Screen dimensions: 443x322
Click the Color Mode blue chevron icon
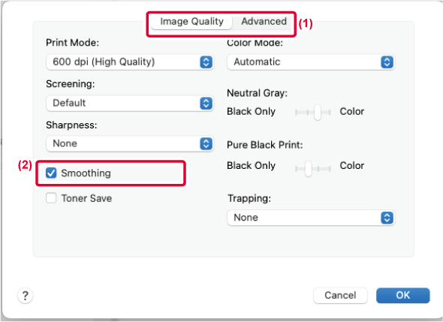tap(387, 62)
